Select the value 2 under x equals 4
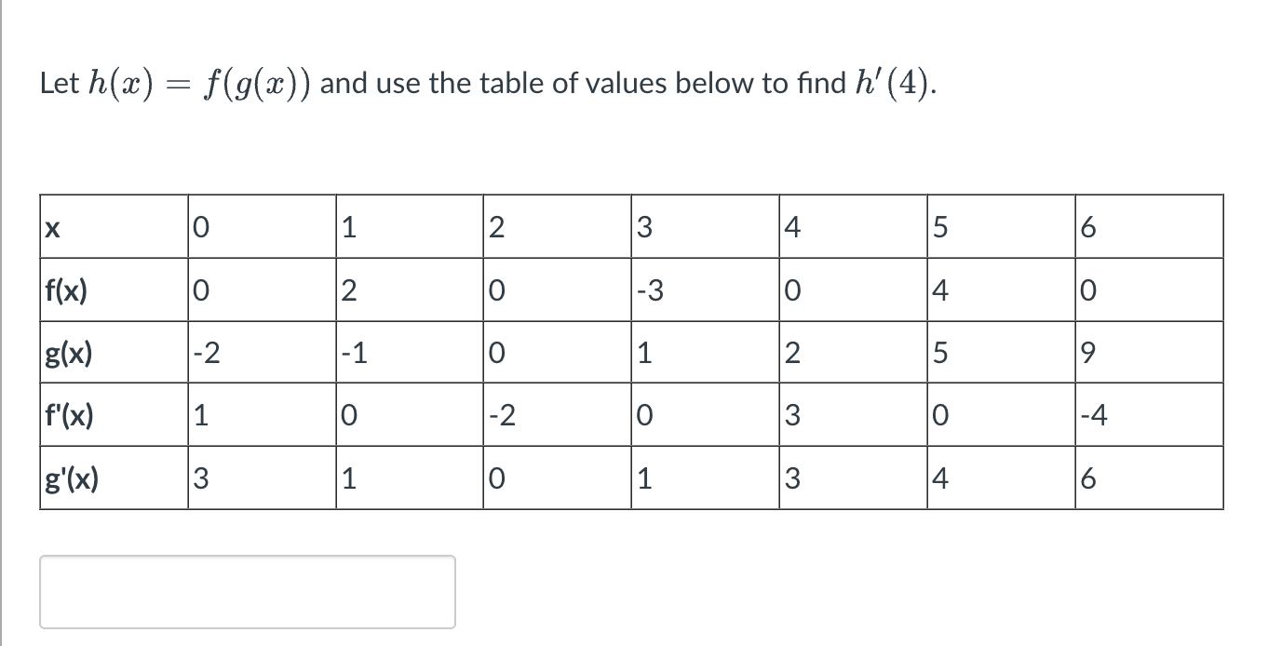 [x=791, y=352]
